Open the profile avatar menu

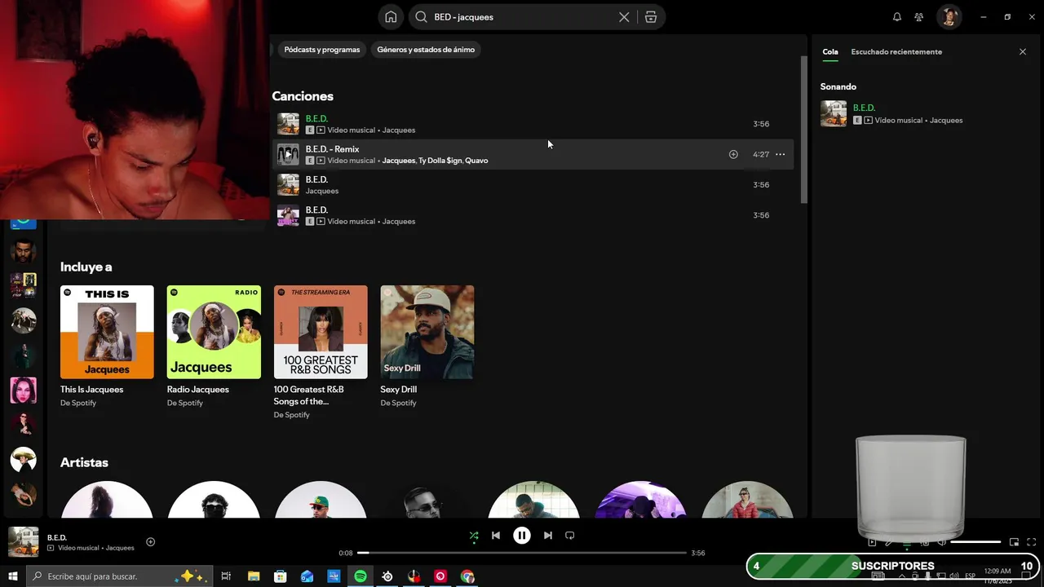tap(949, 17)
